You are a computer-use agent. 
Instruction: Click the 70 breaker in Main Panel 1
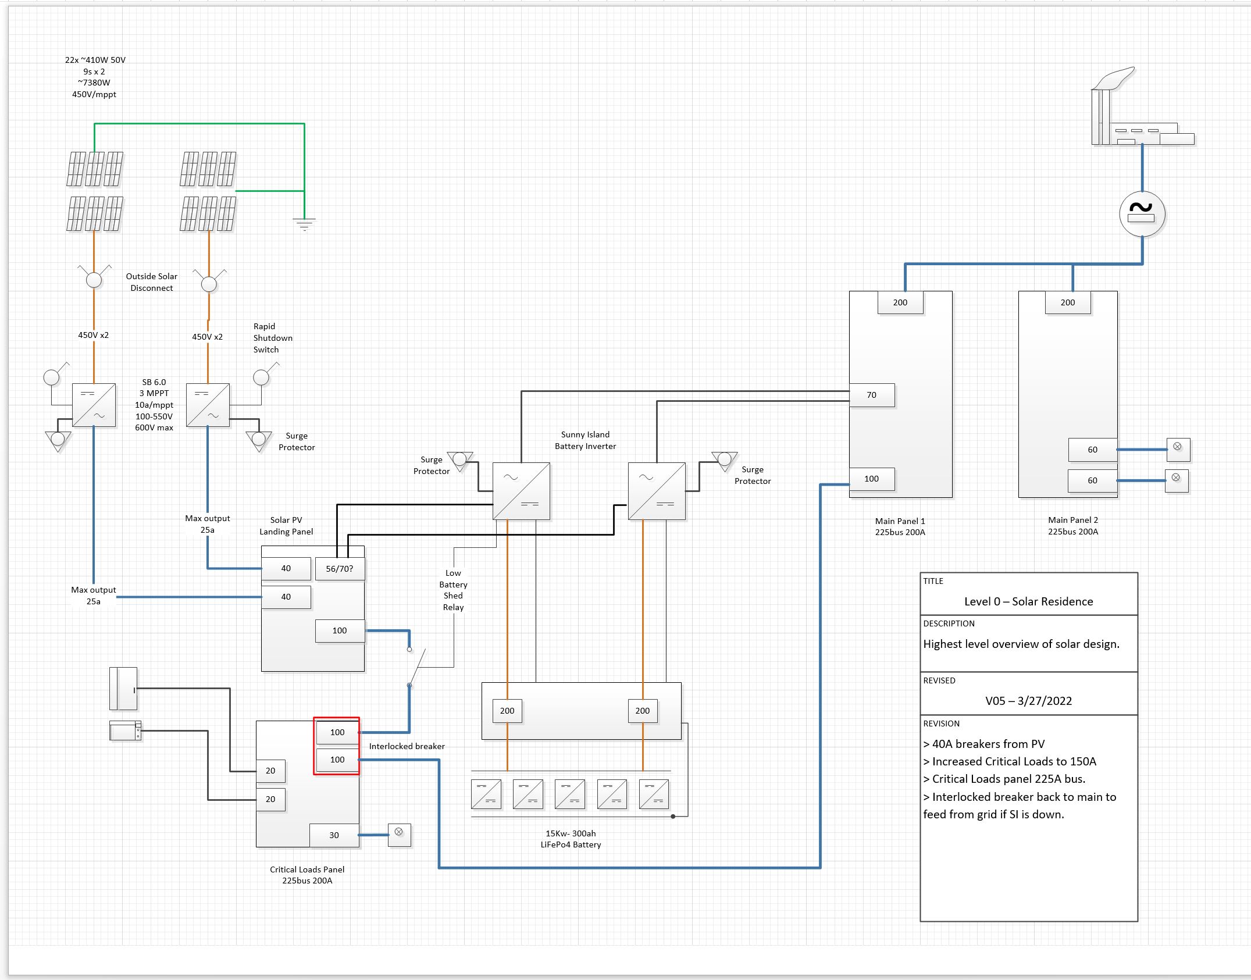coord(871,395)
